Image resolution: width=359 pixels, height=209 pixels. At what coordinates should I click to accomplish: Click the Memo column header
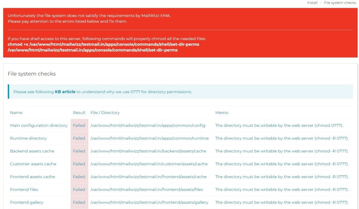(x=222, y=113)
